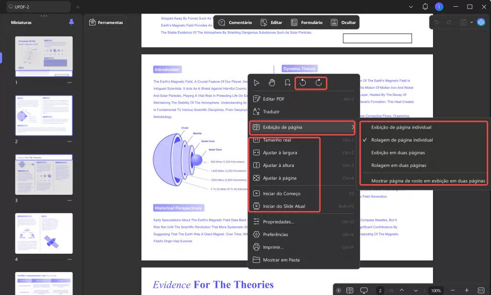
Task: Select Ajustar à largura
Action: click(x=304, y=153)
